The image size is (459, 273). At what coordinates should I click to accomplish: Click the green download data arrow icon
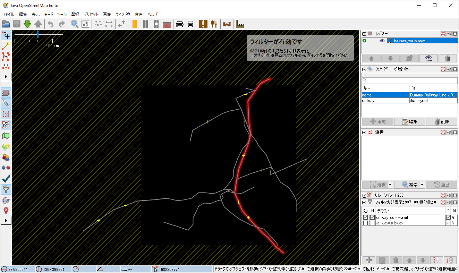(x=27, y=24)
